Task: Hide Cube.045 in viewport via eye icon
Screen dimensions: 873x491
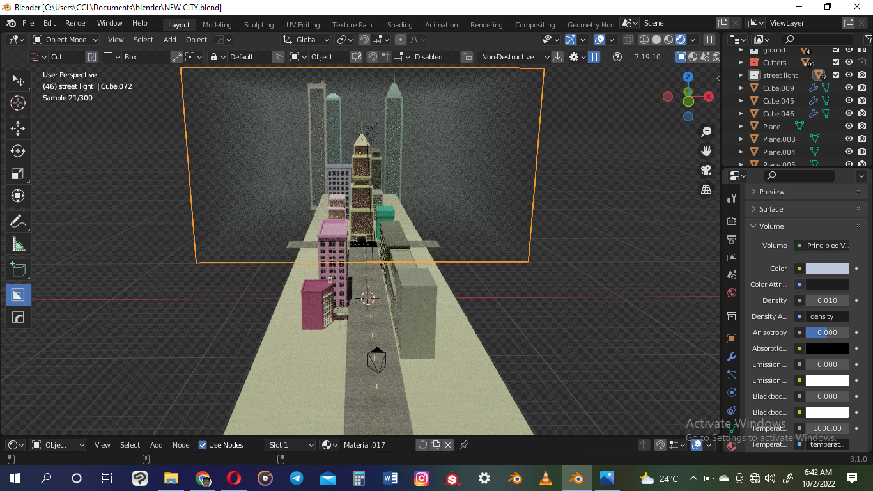Action: tap(849, 100)
